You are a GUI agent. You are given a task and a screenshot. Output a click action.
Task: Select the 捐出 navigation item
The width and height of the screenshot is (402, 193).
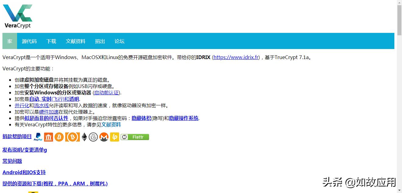pyautogui.click(x=100, y=41)
